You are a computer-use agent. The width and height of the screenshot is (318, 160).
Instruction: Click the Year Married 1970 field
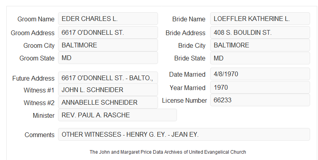(x=260, y=87)
